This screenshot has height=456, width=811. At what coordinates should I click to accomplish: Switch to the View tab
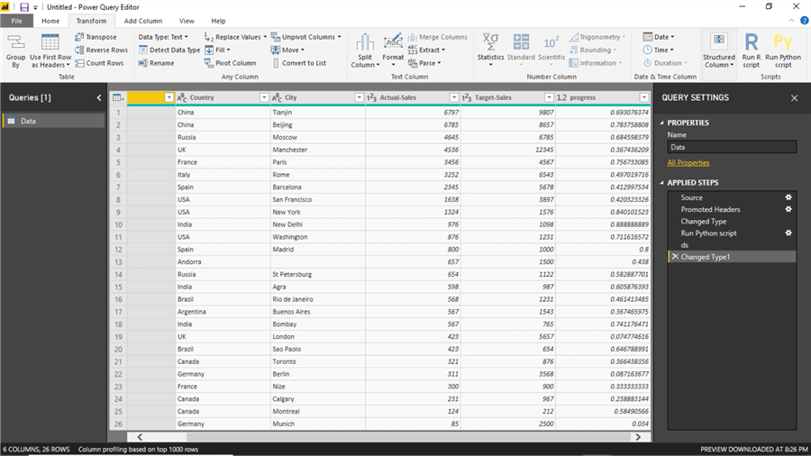click(x=187, y=21)
